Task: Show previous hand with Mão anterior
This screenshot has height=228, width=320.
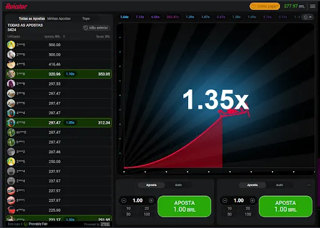Action: (x=96, y=27)
